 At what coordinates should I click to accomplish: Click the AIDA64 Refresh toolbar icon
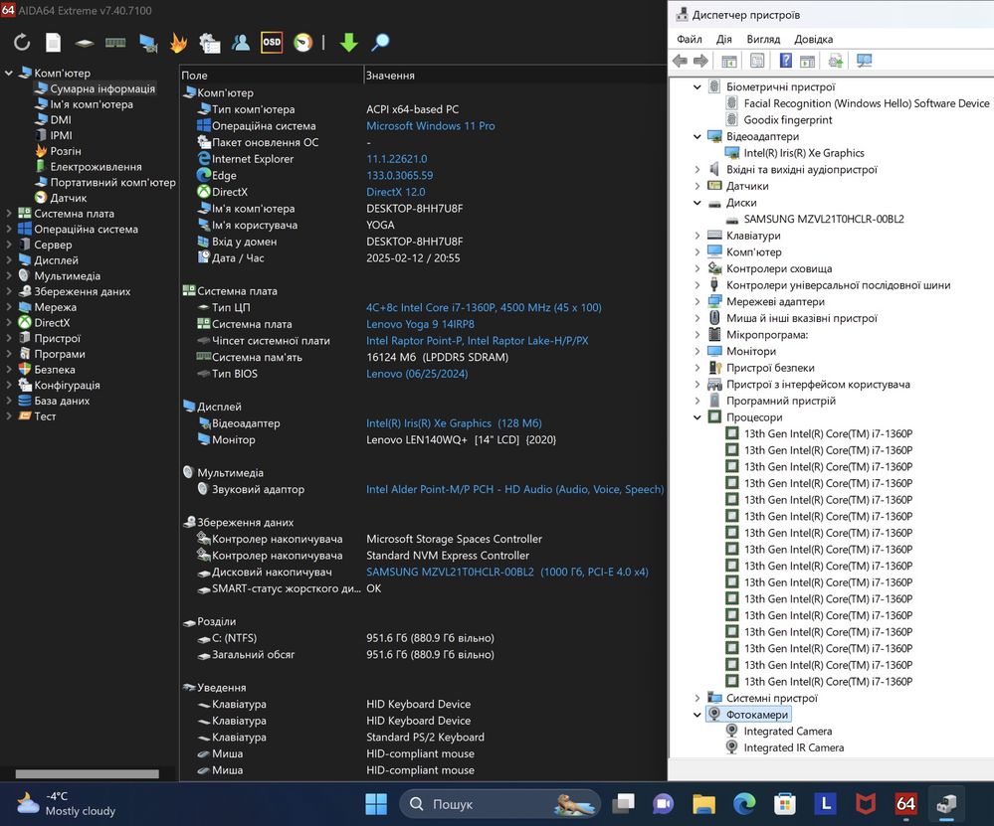coord(22,43)
